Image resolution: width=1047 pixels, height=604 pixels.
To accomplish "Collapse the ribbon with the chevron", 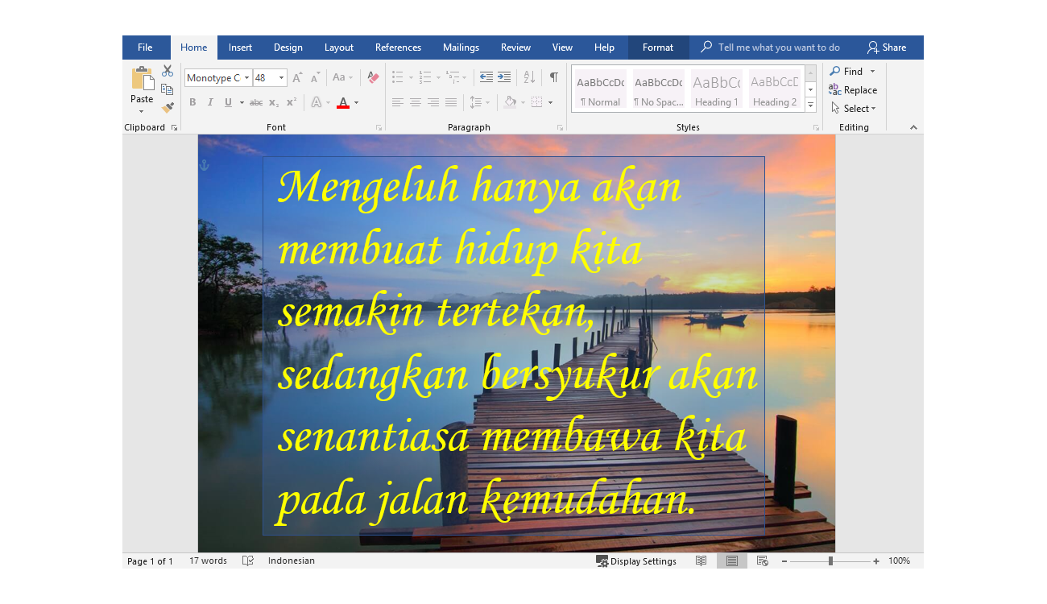I will tap(913, 127).
